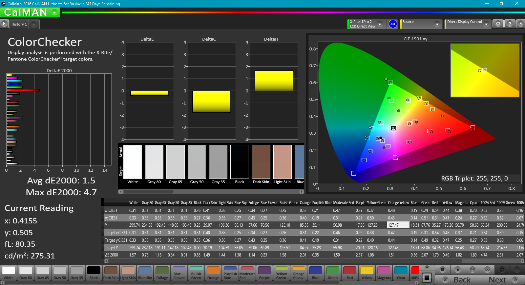Click the Dark Skin actual/target comparison patch

(261, 162)
